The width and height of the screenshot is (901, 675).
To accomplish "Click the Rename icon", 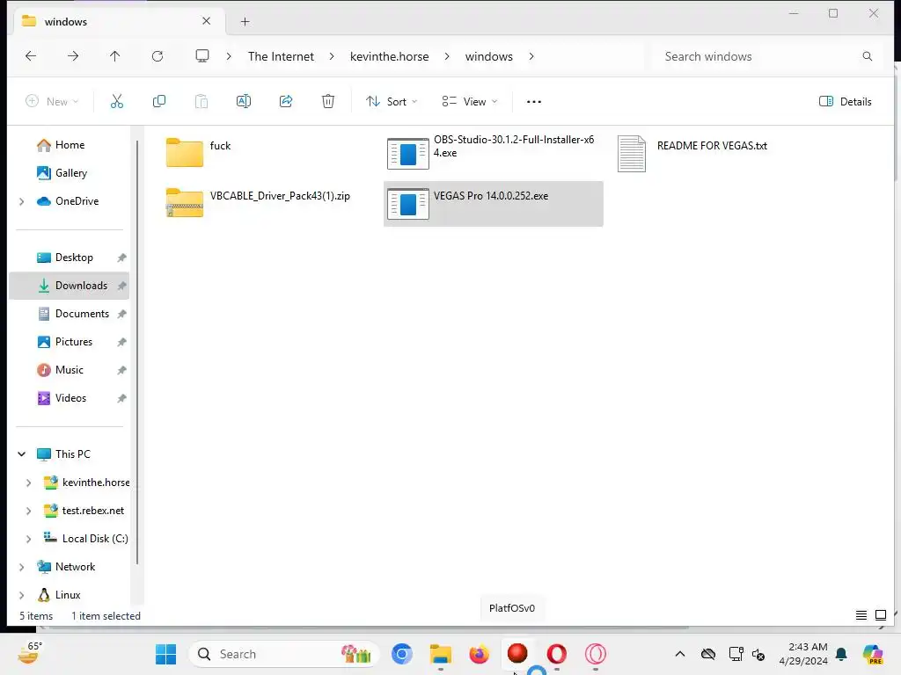I will (244, 102).
